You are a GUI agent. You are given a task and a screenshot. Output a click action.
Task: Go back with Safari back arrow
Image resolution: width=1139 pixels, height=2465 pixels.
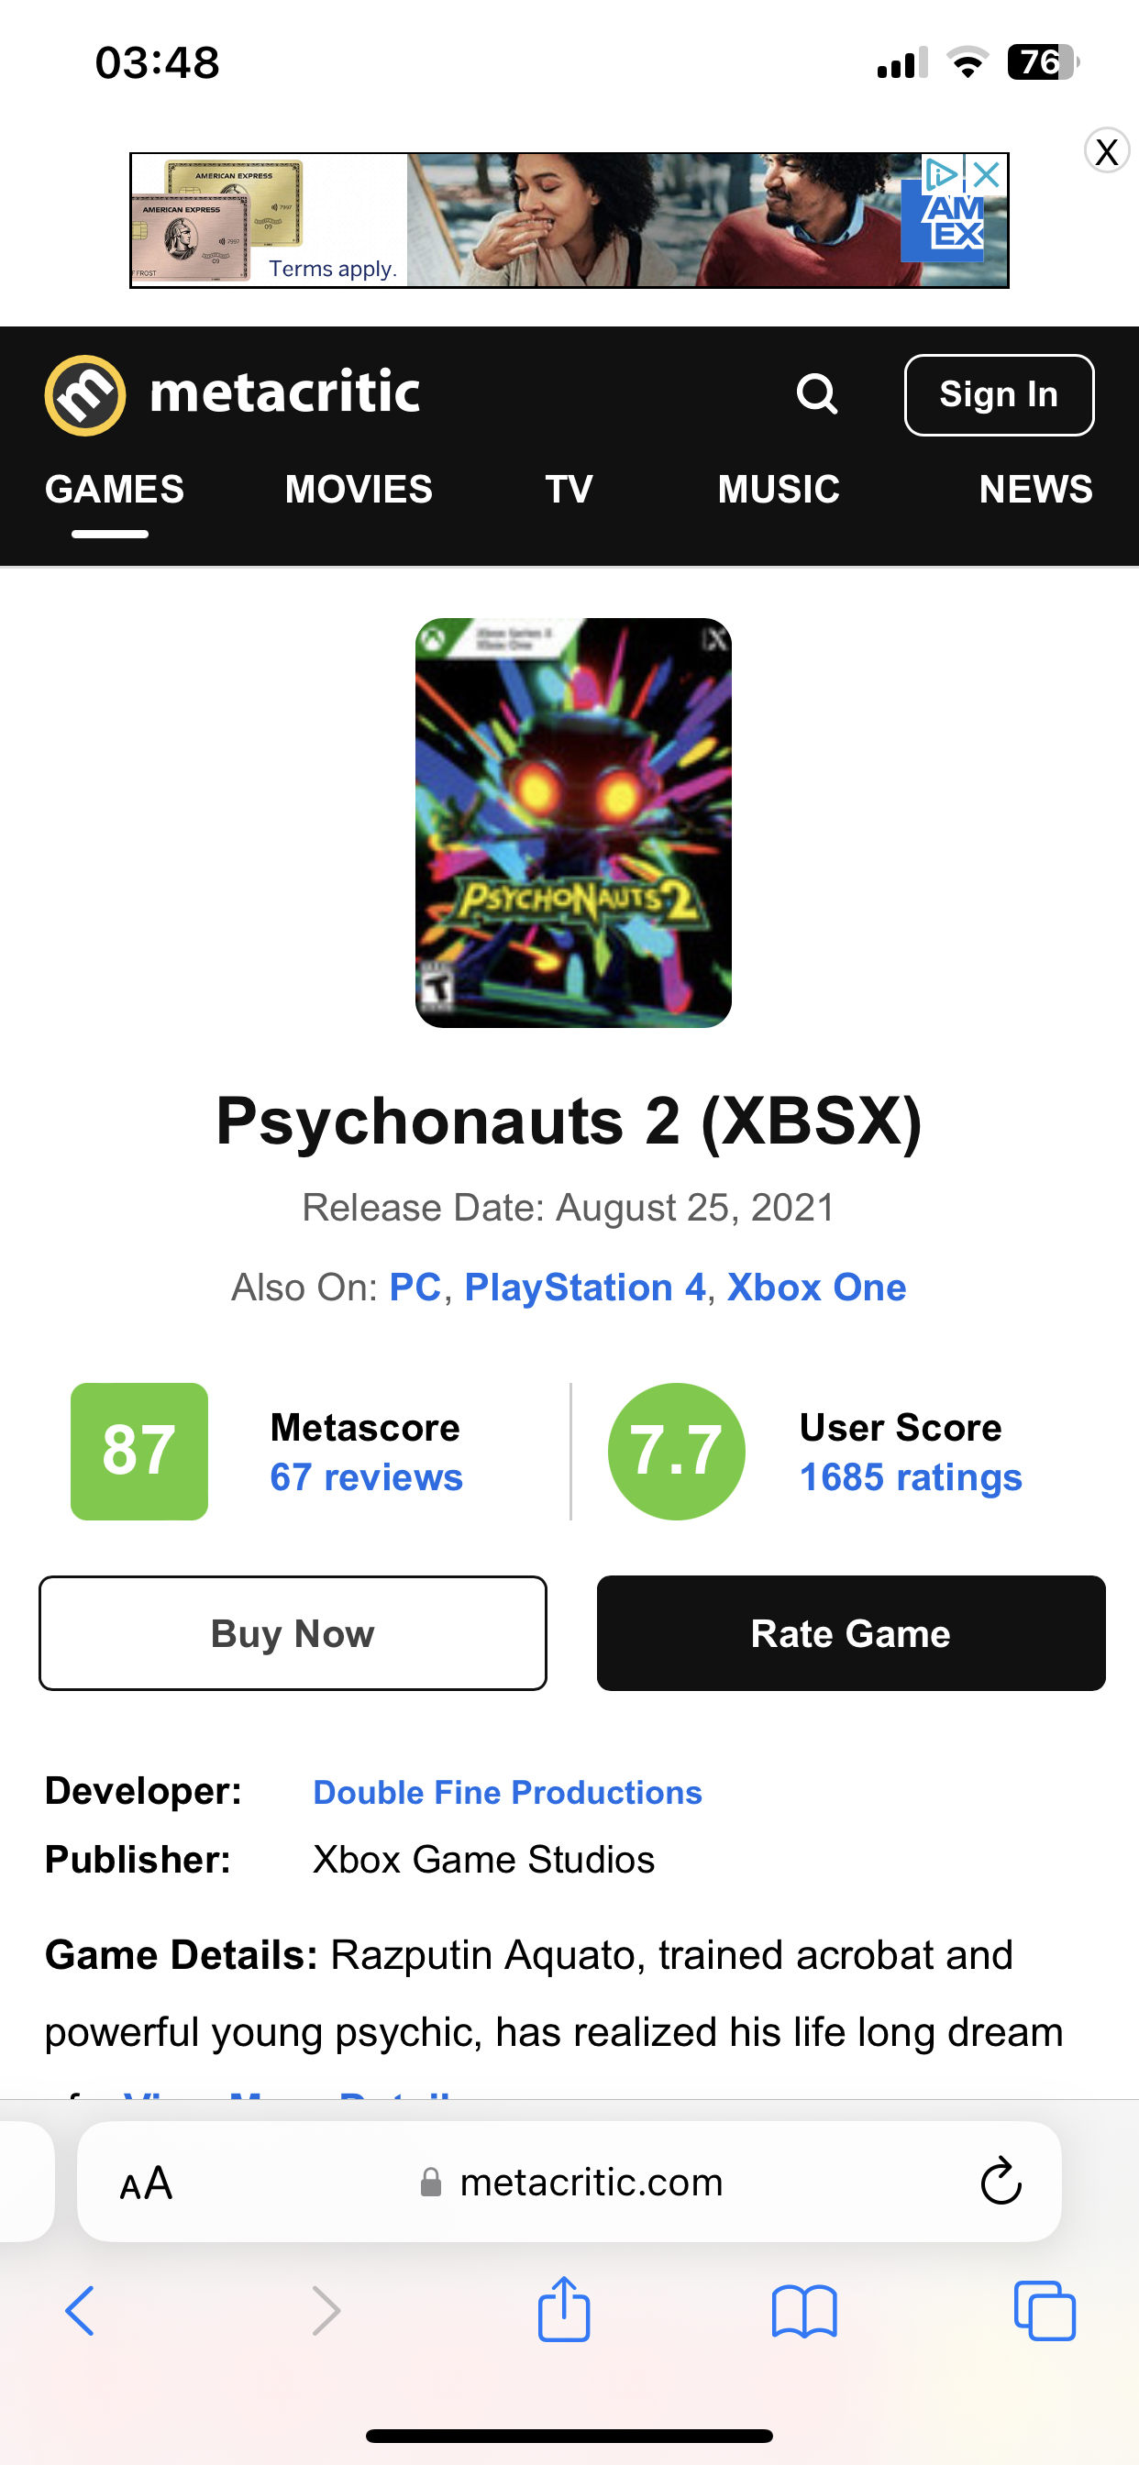click(x=81, y=2312)
